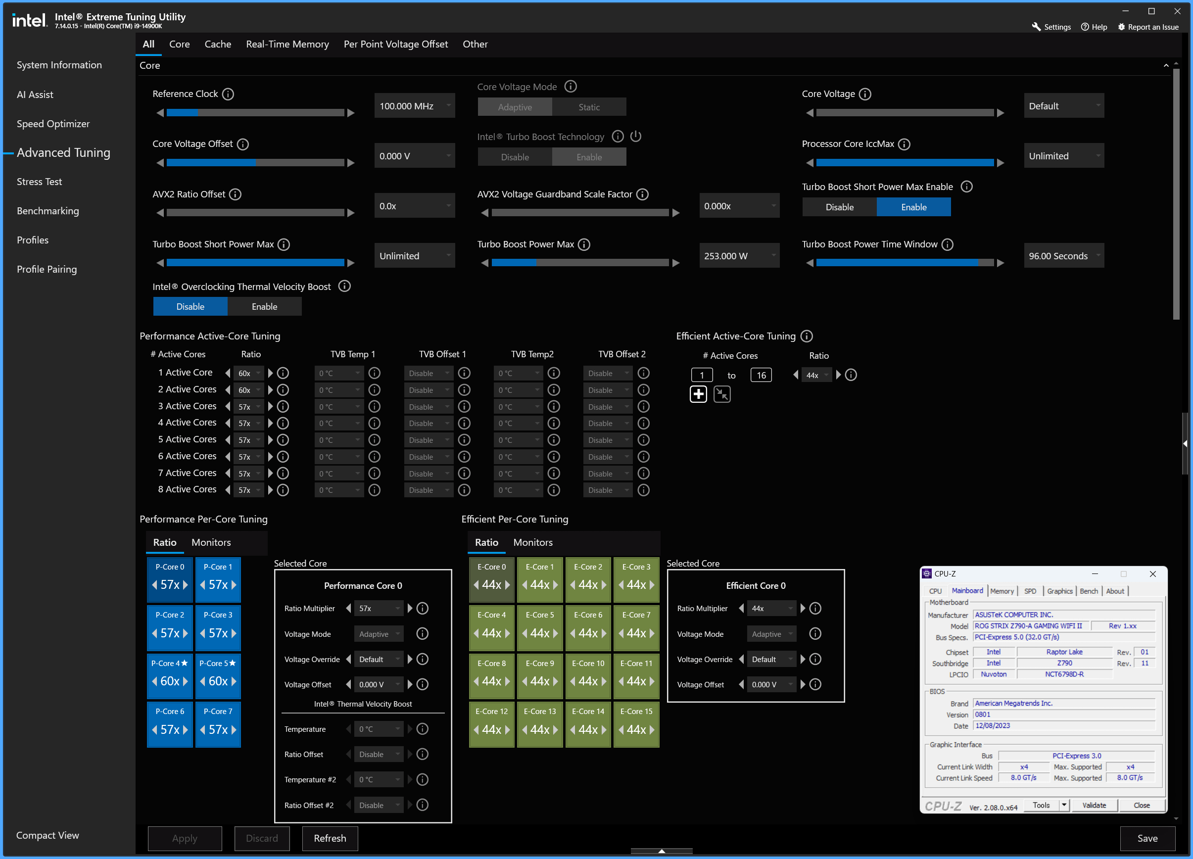Add a new efficient active-core range with plus icon

coord(699,393)
